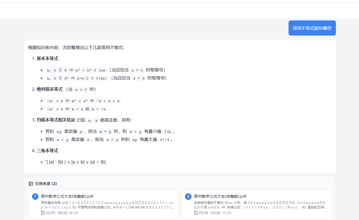Open second 高中数学公式大全(完整版).pdf citation title

(220, 196)
